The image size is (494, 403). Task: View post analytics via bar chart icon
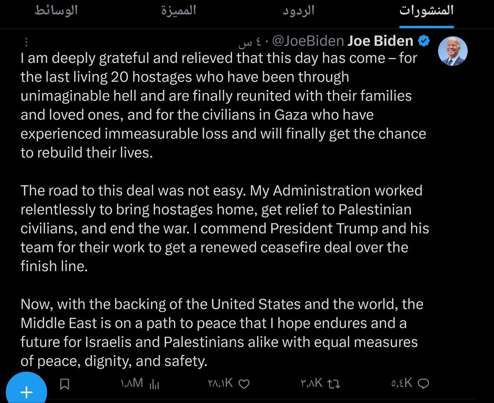point(154,384)
